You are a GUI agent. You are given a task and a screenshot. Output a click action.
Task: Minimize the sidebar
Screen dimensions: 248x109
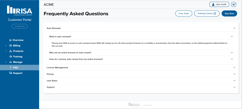[20, 26]
